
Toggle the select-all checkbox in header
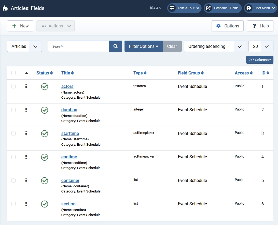13,73
